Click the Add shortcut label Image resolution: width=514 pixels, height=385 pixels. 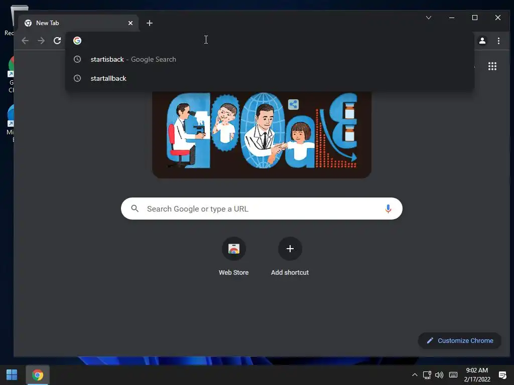tap(290, 272)
